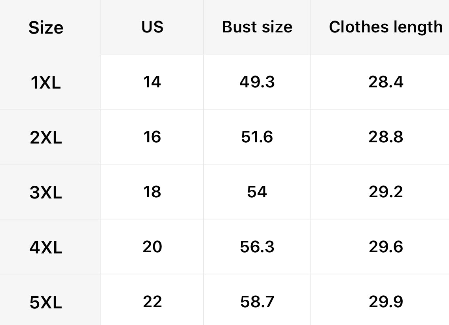Select the Clothes length header
This screenshot has height=325, width=449.
tap(386, 27)
